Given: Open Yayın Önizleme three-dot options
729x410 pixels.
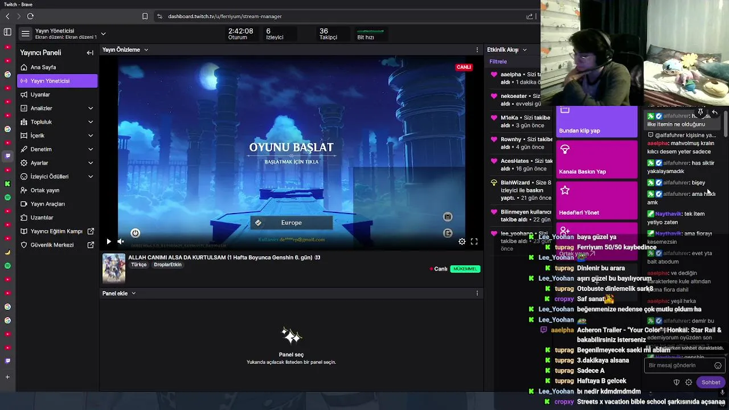Looking at the screenshot, I should click(477, 50).
